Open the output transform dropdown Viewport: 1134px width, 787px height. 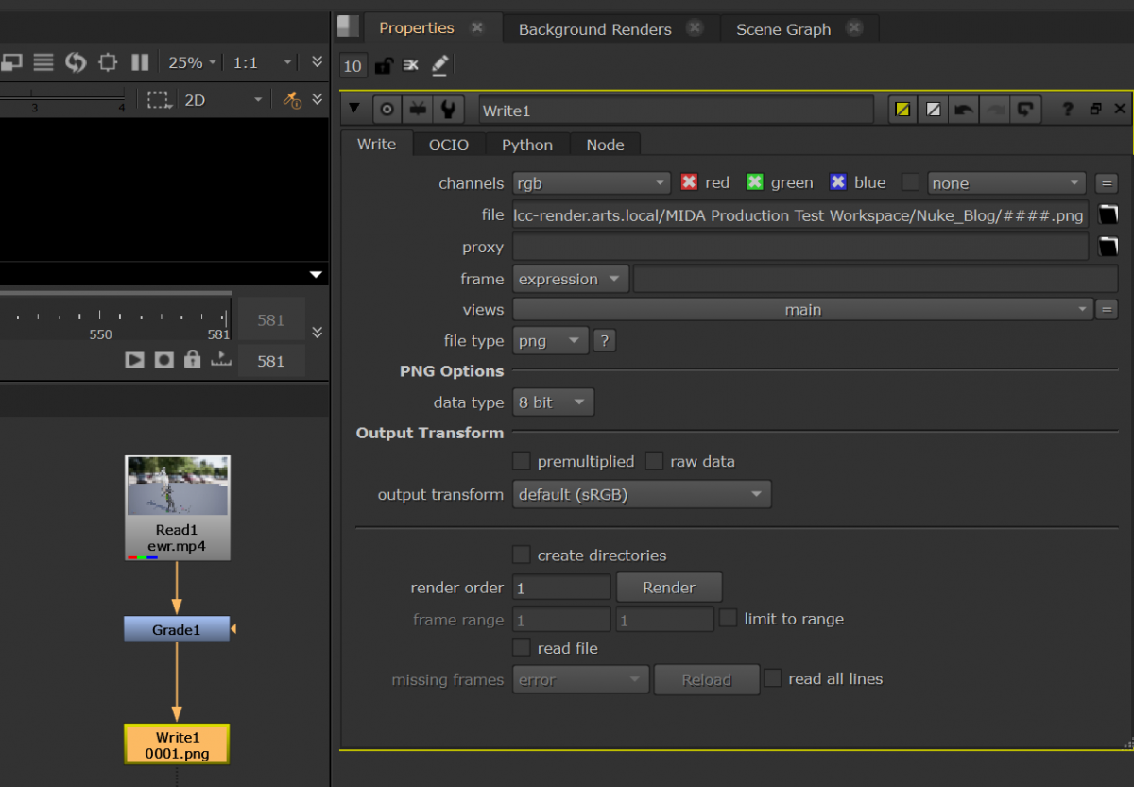642,494
